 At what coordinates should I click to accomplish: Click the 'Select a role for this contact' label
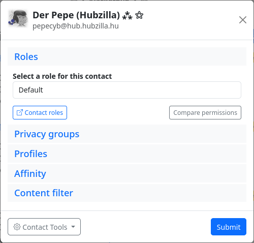(62, 76)
